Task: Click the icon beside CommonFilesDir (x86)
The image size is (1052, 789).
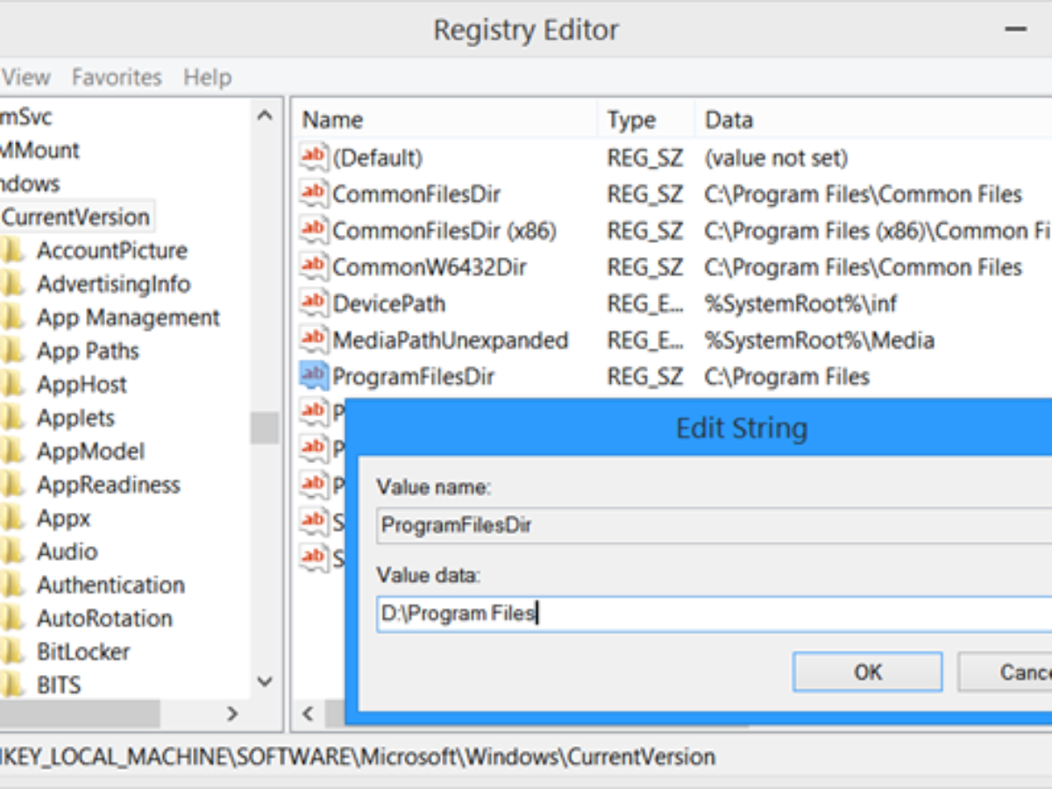Action: [x=313, y=231]
